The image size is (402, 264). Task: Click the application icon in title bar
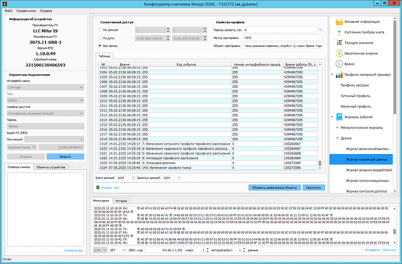4,4
